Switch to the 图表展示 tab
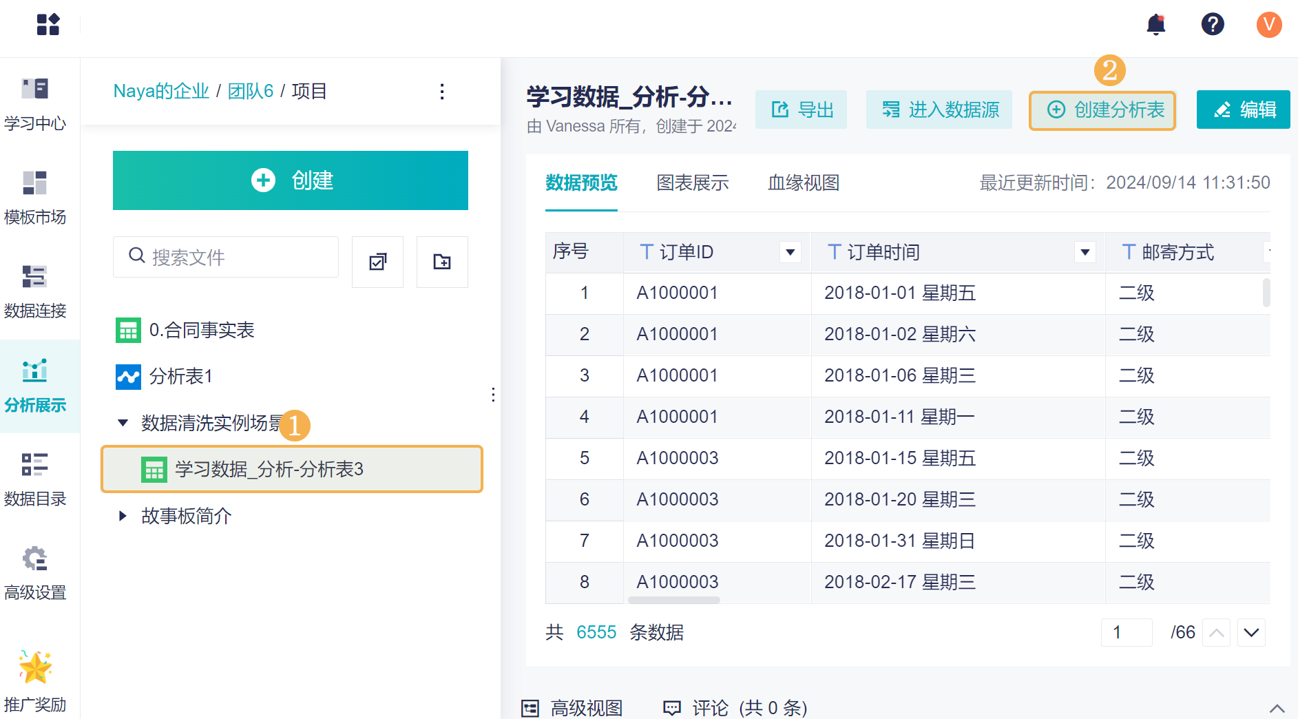Viewport: 1298px width, 719px height. point(692,183)
